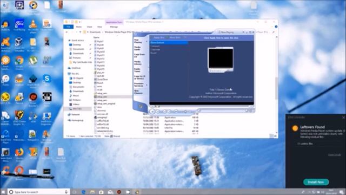Screen dimensions: 346x195
Task: Select This PC in navigation pane
Action: (x=74, y=74)
